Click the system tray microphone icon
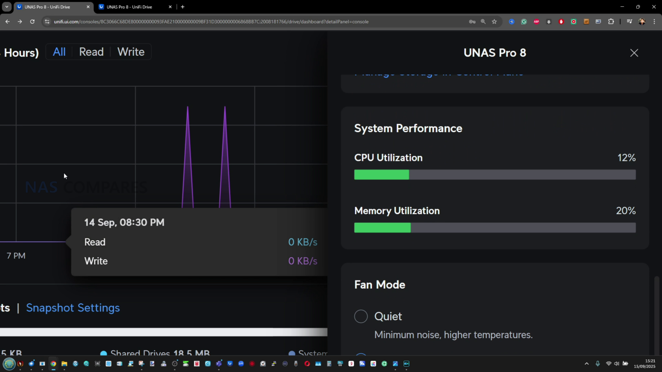662x372 pixels. (597, 364)
